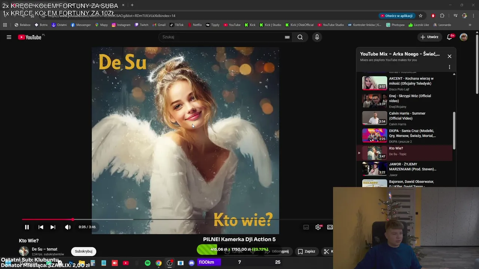Skip to the next video in mix
479x269 pixels.
53,227
